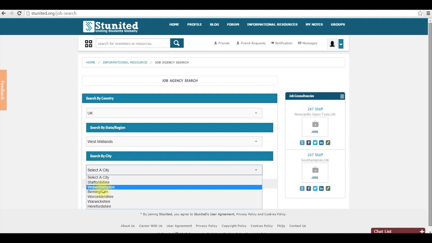Open PROFILE in top navigation

(194, 24)
